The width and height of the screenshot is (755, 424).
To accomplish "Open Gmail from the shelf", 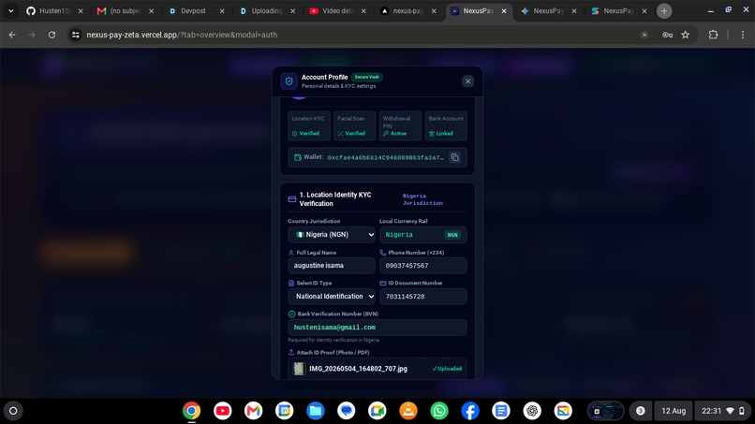I will click(x=253, y=411).
